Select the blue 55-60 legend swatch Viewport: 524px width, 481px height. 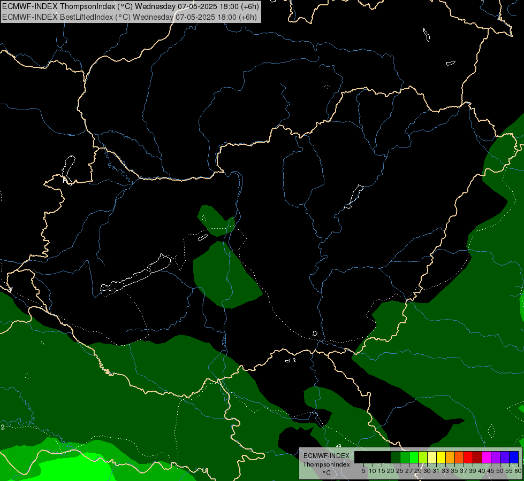point(514,457)
